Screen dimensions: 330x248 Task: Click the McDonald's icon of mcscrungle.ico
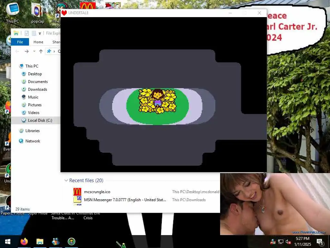click(x=77, y=192)
